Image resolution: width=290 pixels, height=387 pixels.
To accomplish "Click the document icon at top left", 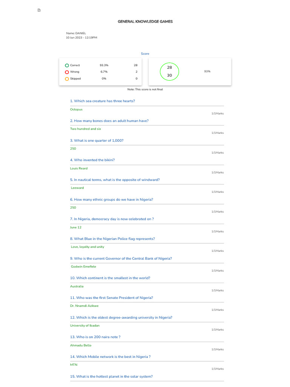I will tap(39, 10).
